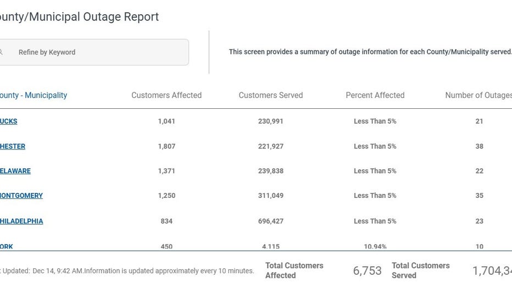Sort by Customers Affected column

[x=166, y=95]
